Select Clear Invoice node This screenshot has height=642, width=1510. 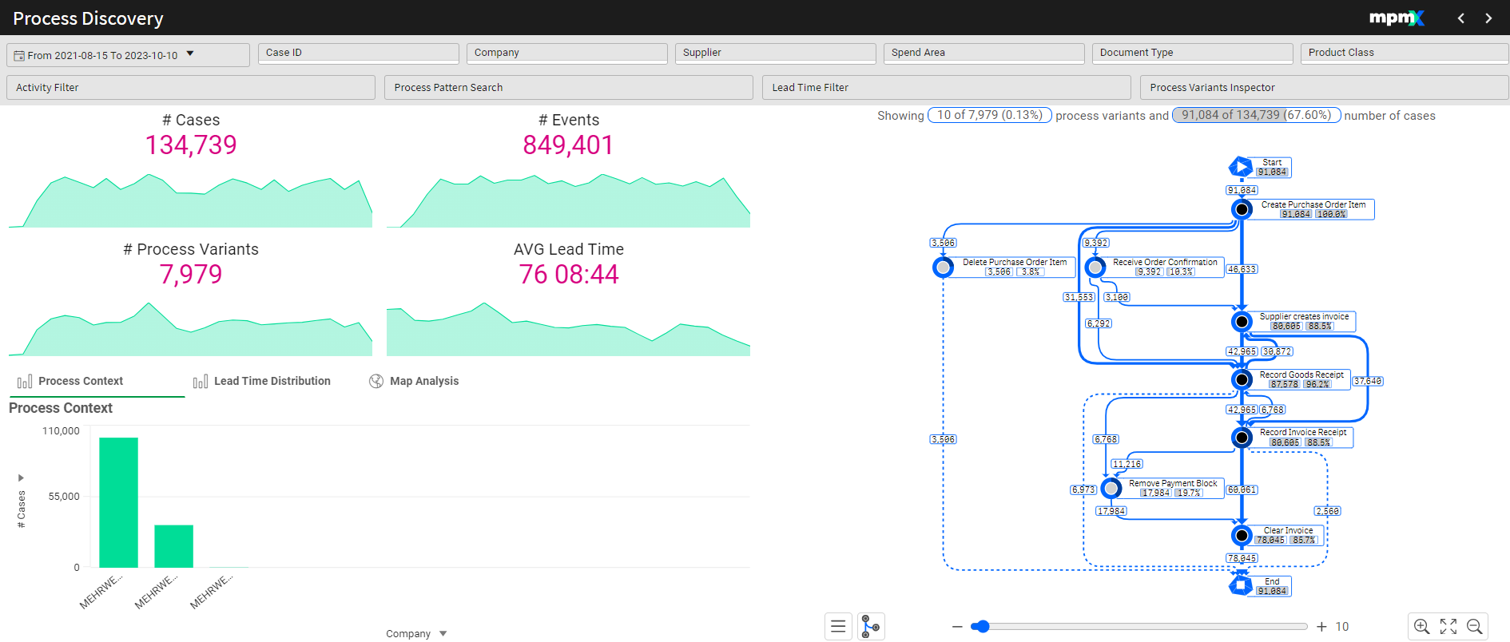pyautogui.click(x=1242, y=535)
